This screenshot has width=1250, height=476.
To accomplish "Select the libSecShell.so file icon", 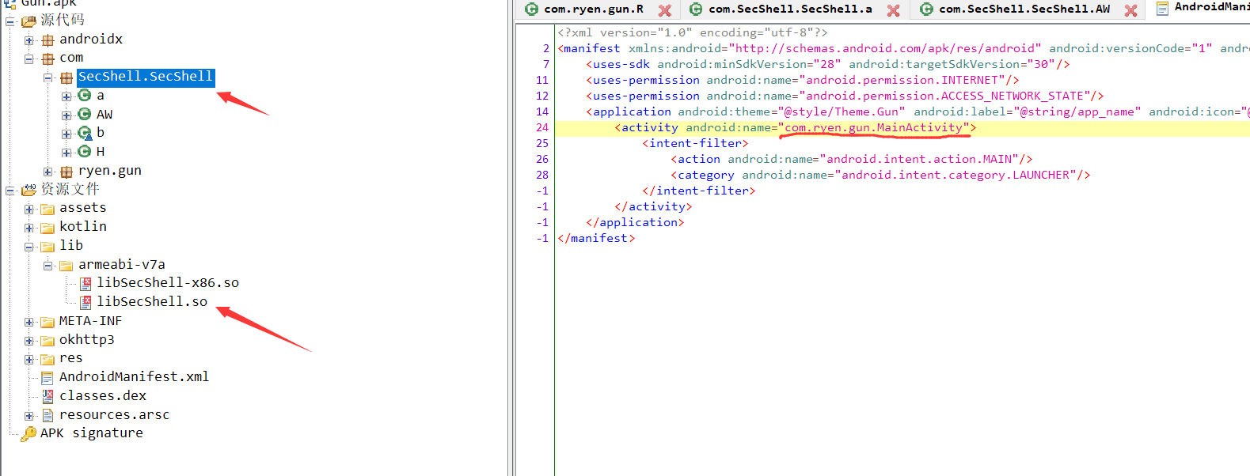I will 85,302.
